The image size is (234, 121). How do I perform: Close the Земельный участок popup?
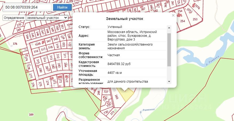click(x=173, y=15)
